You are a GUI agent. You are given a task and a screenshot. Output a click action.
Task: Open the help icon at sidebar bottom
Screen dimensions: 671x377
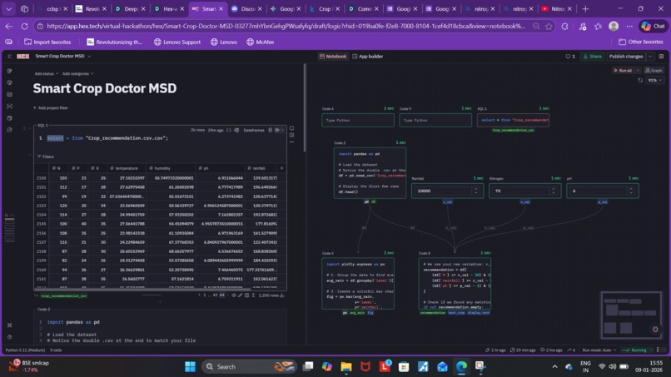coord(9,337)
